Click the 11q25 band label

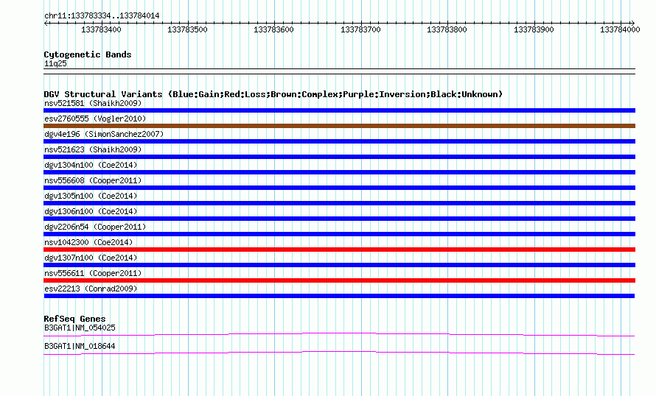(x=55, y=63)
